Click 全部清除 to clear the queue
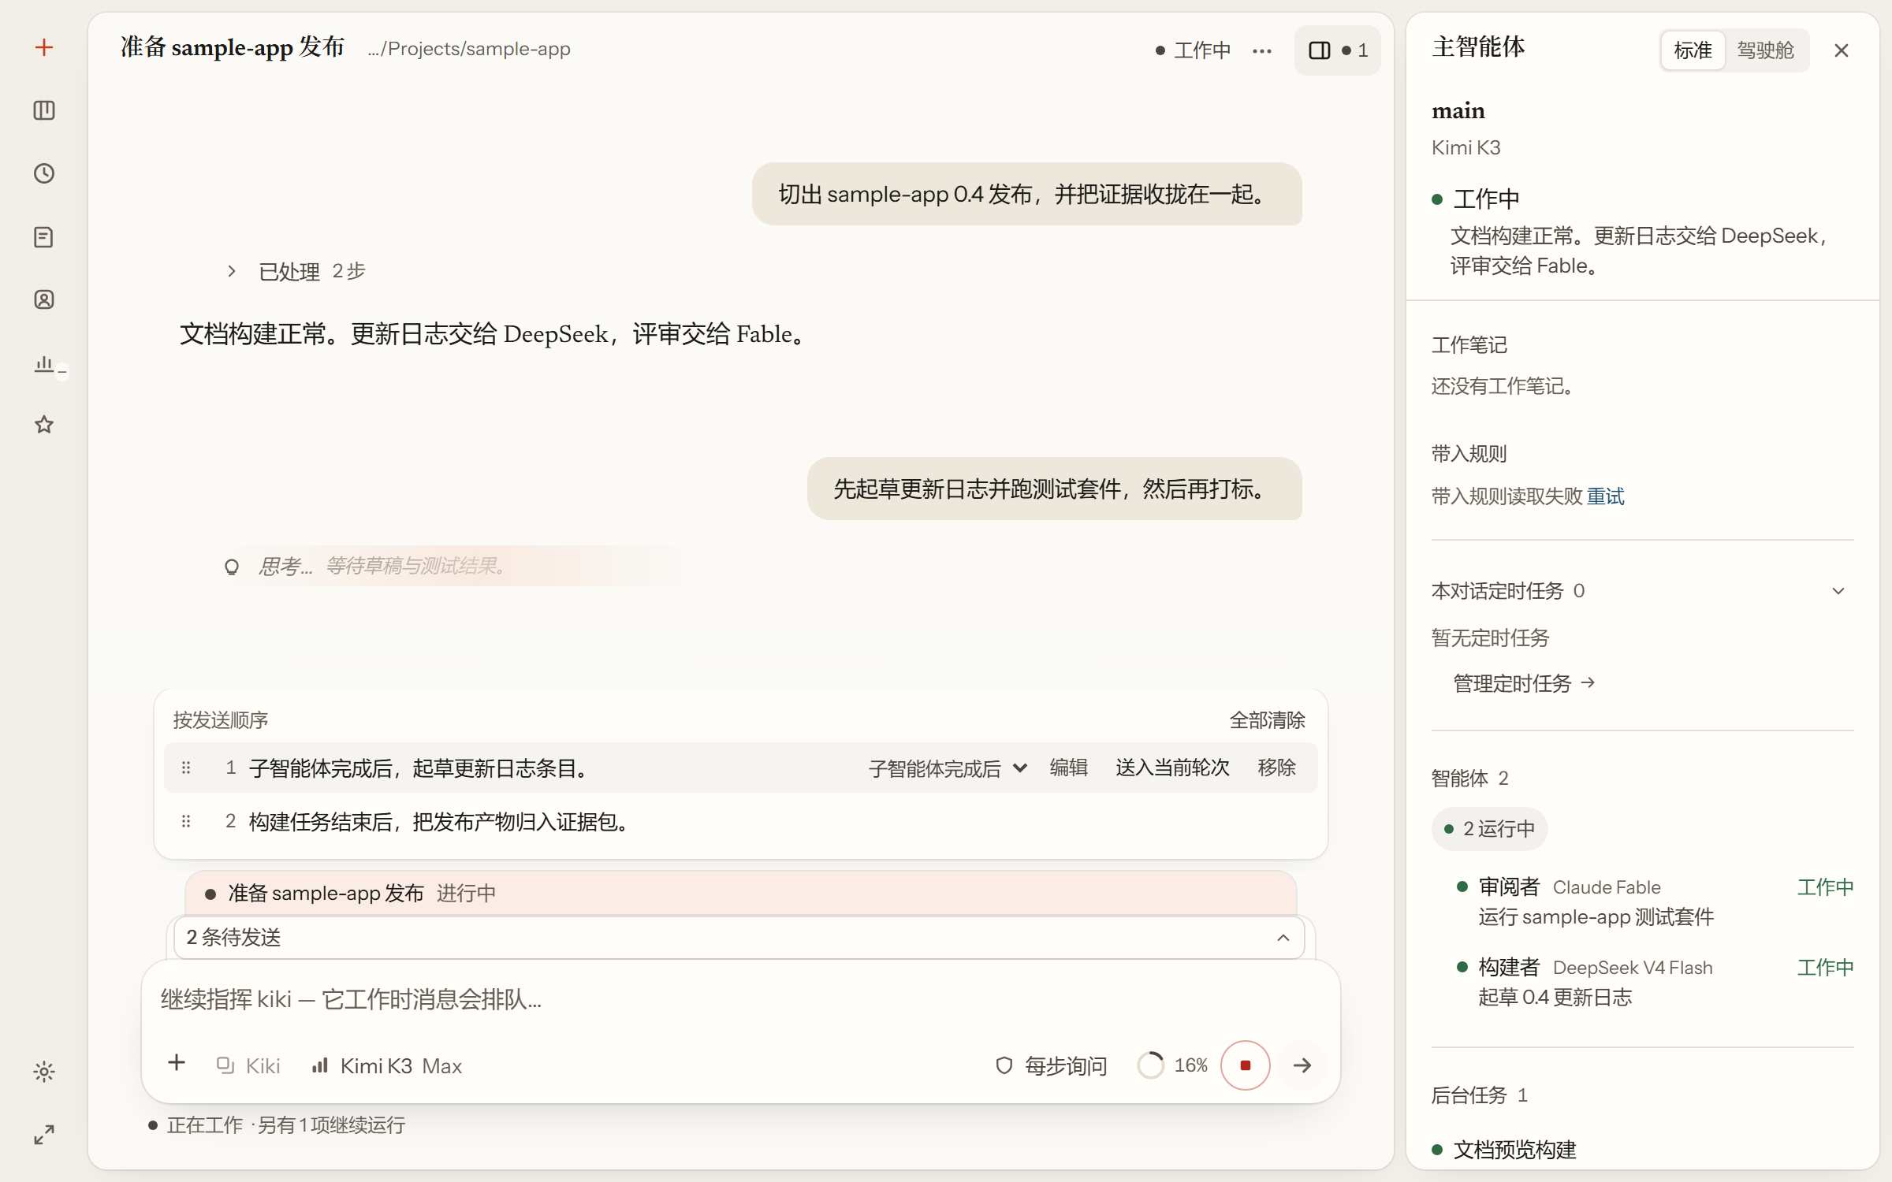The image size is (1892, 1182). (1267, 719)
